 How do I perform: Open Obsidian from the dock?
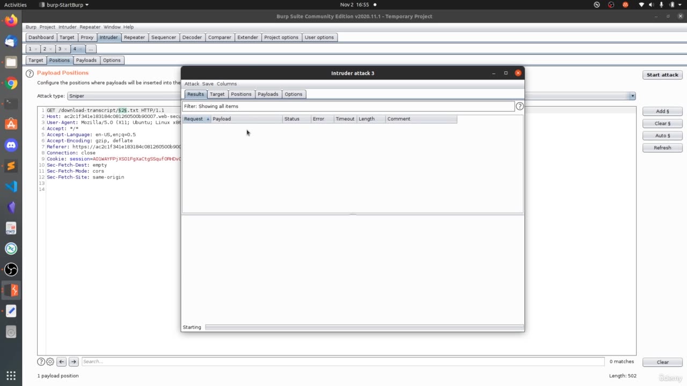click(11, 207)
